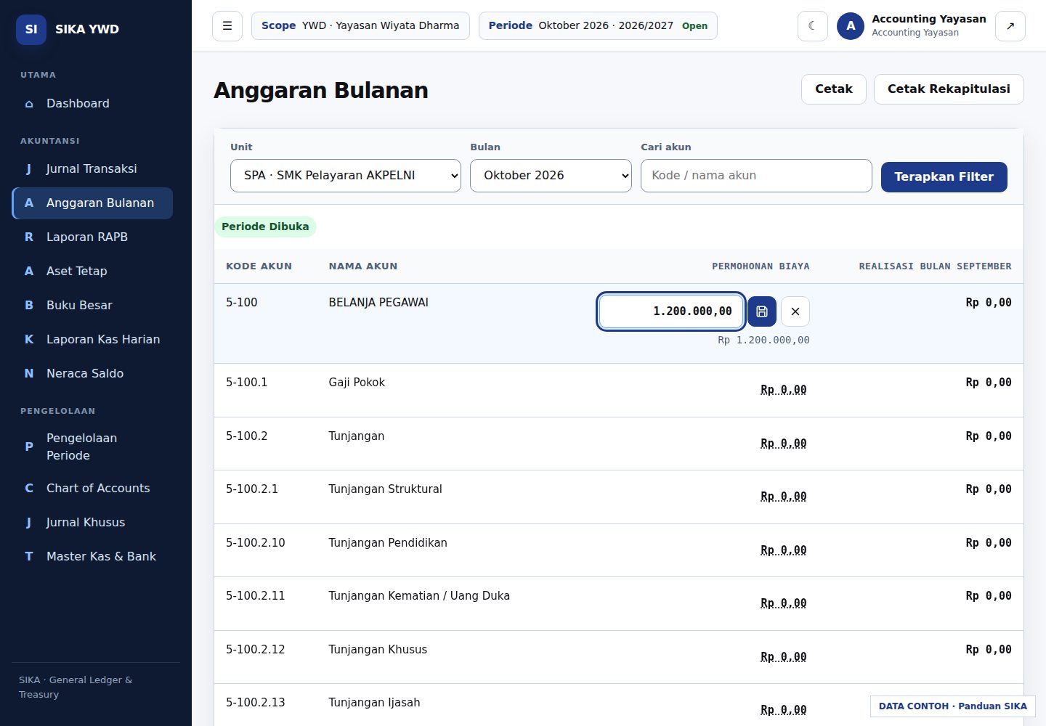Image resolution: width=1046 pixels, height=726 pixels.
Task: Open Neraca Saldo page
Action: point(92,374)
